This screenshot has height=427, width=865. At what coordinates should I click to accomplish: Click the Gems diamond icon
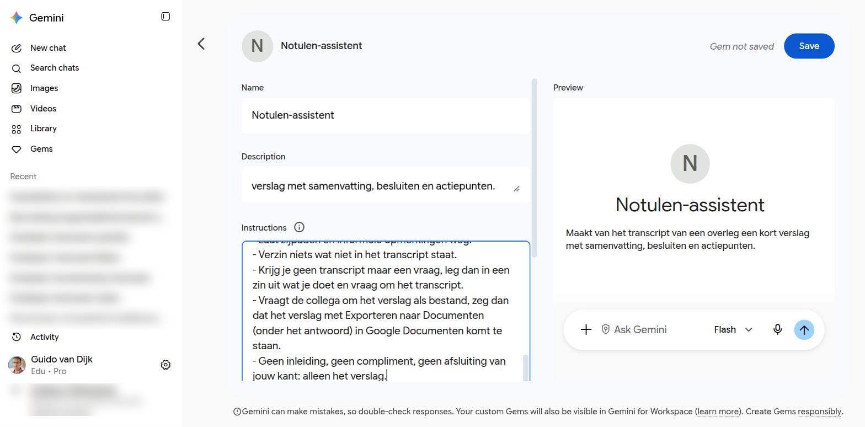pyautogui.click(x=17, y=150)
